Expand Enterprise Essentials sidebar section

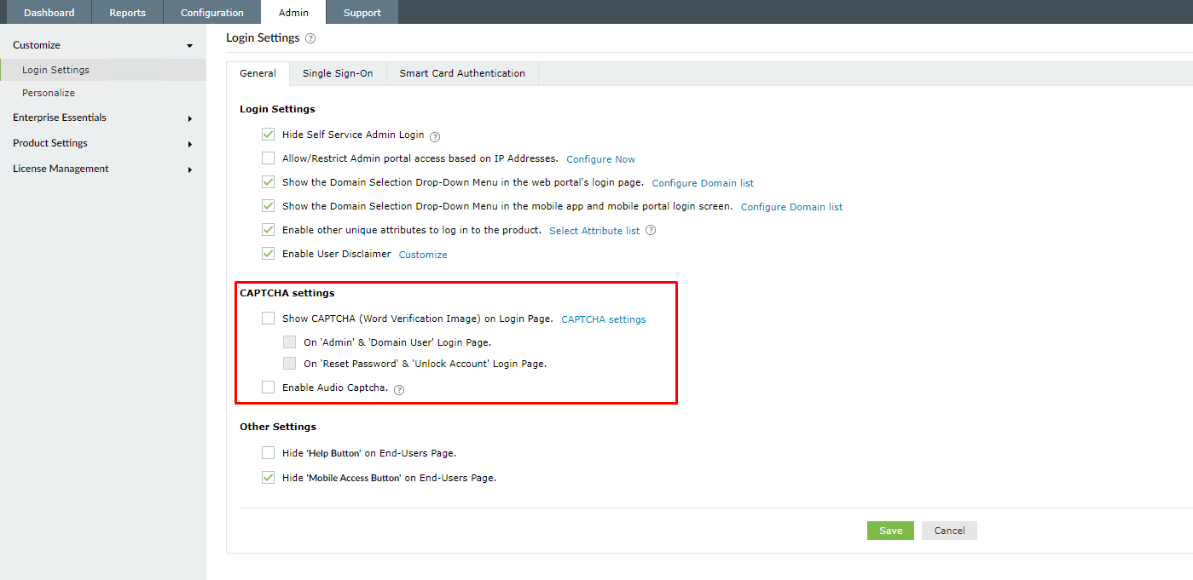point(189,118)
